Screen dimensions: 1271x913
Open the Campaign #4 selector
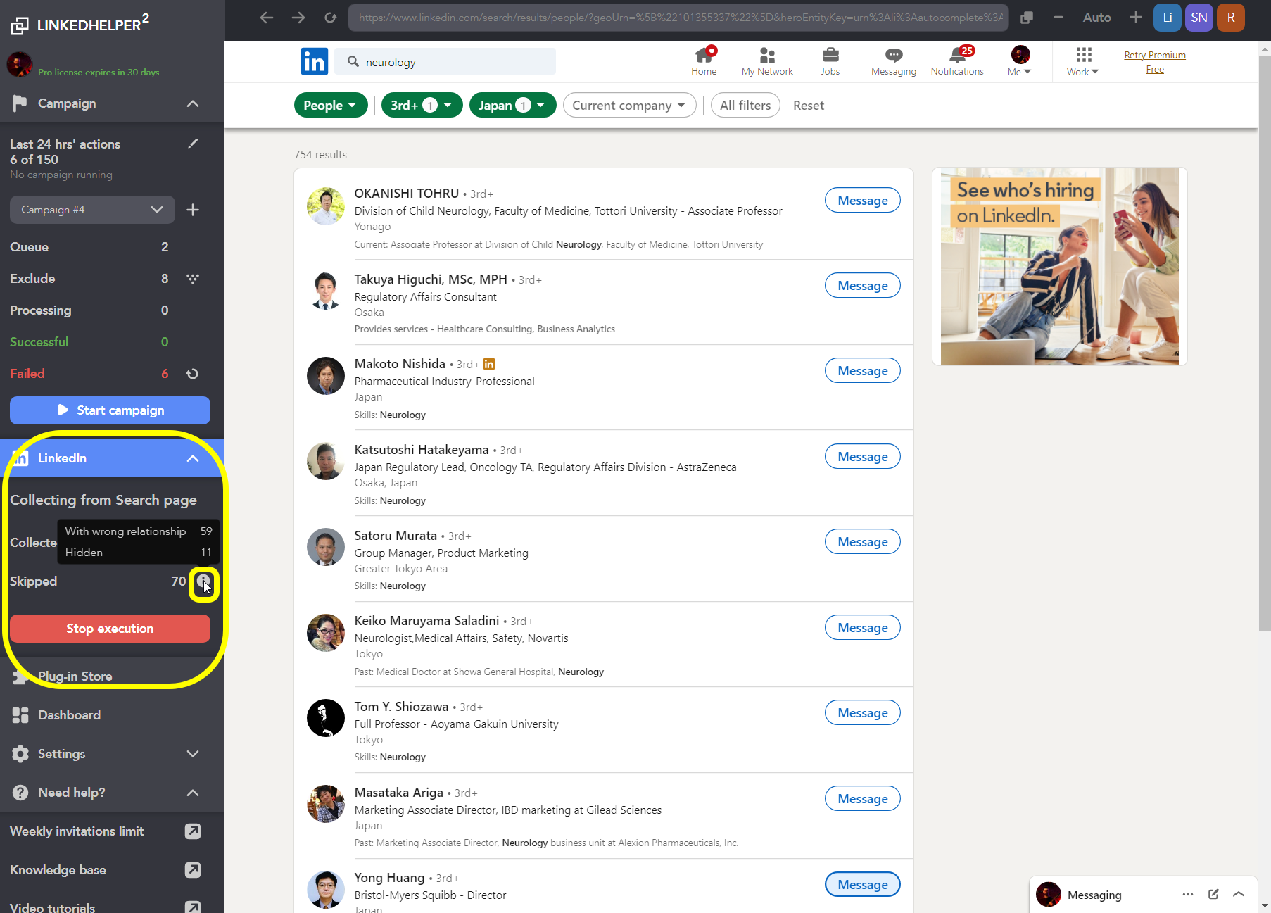tap(92, 210)
